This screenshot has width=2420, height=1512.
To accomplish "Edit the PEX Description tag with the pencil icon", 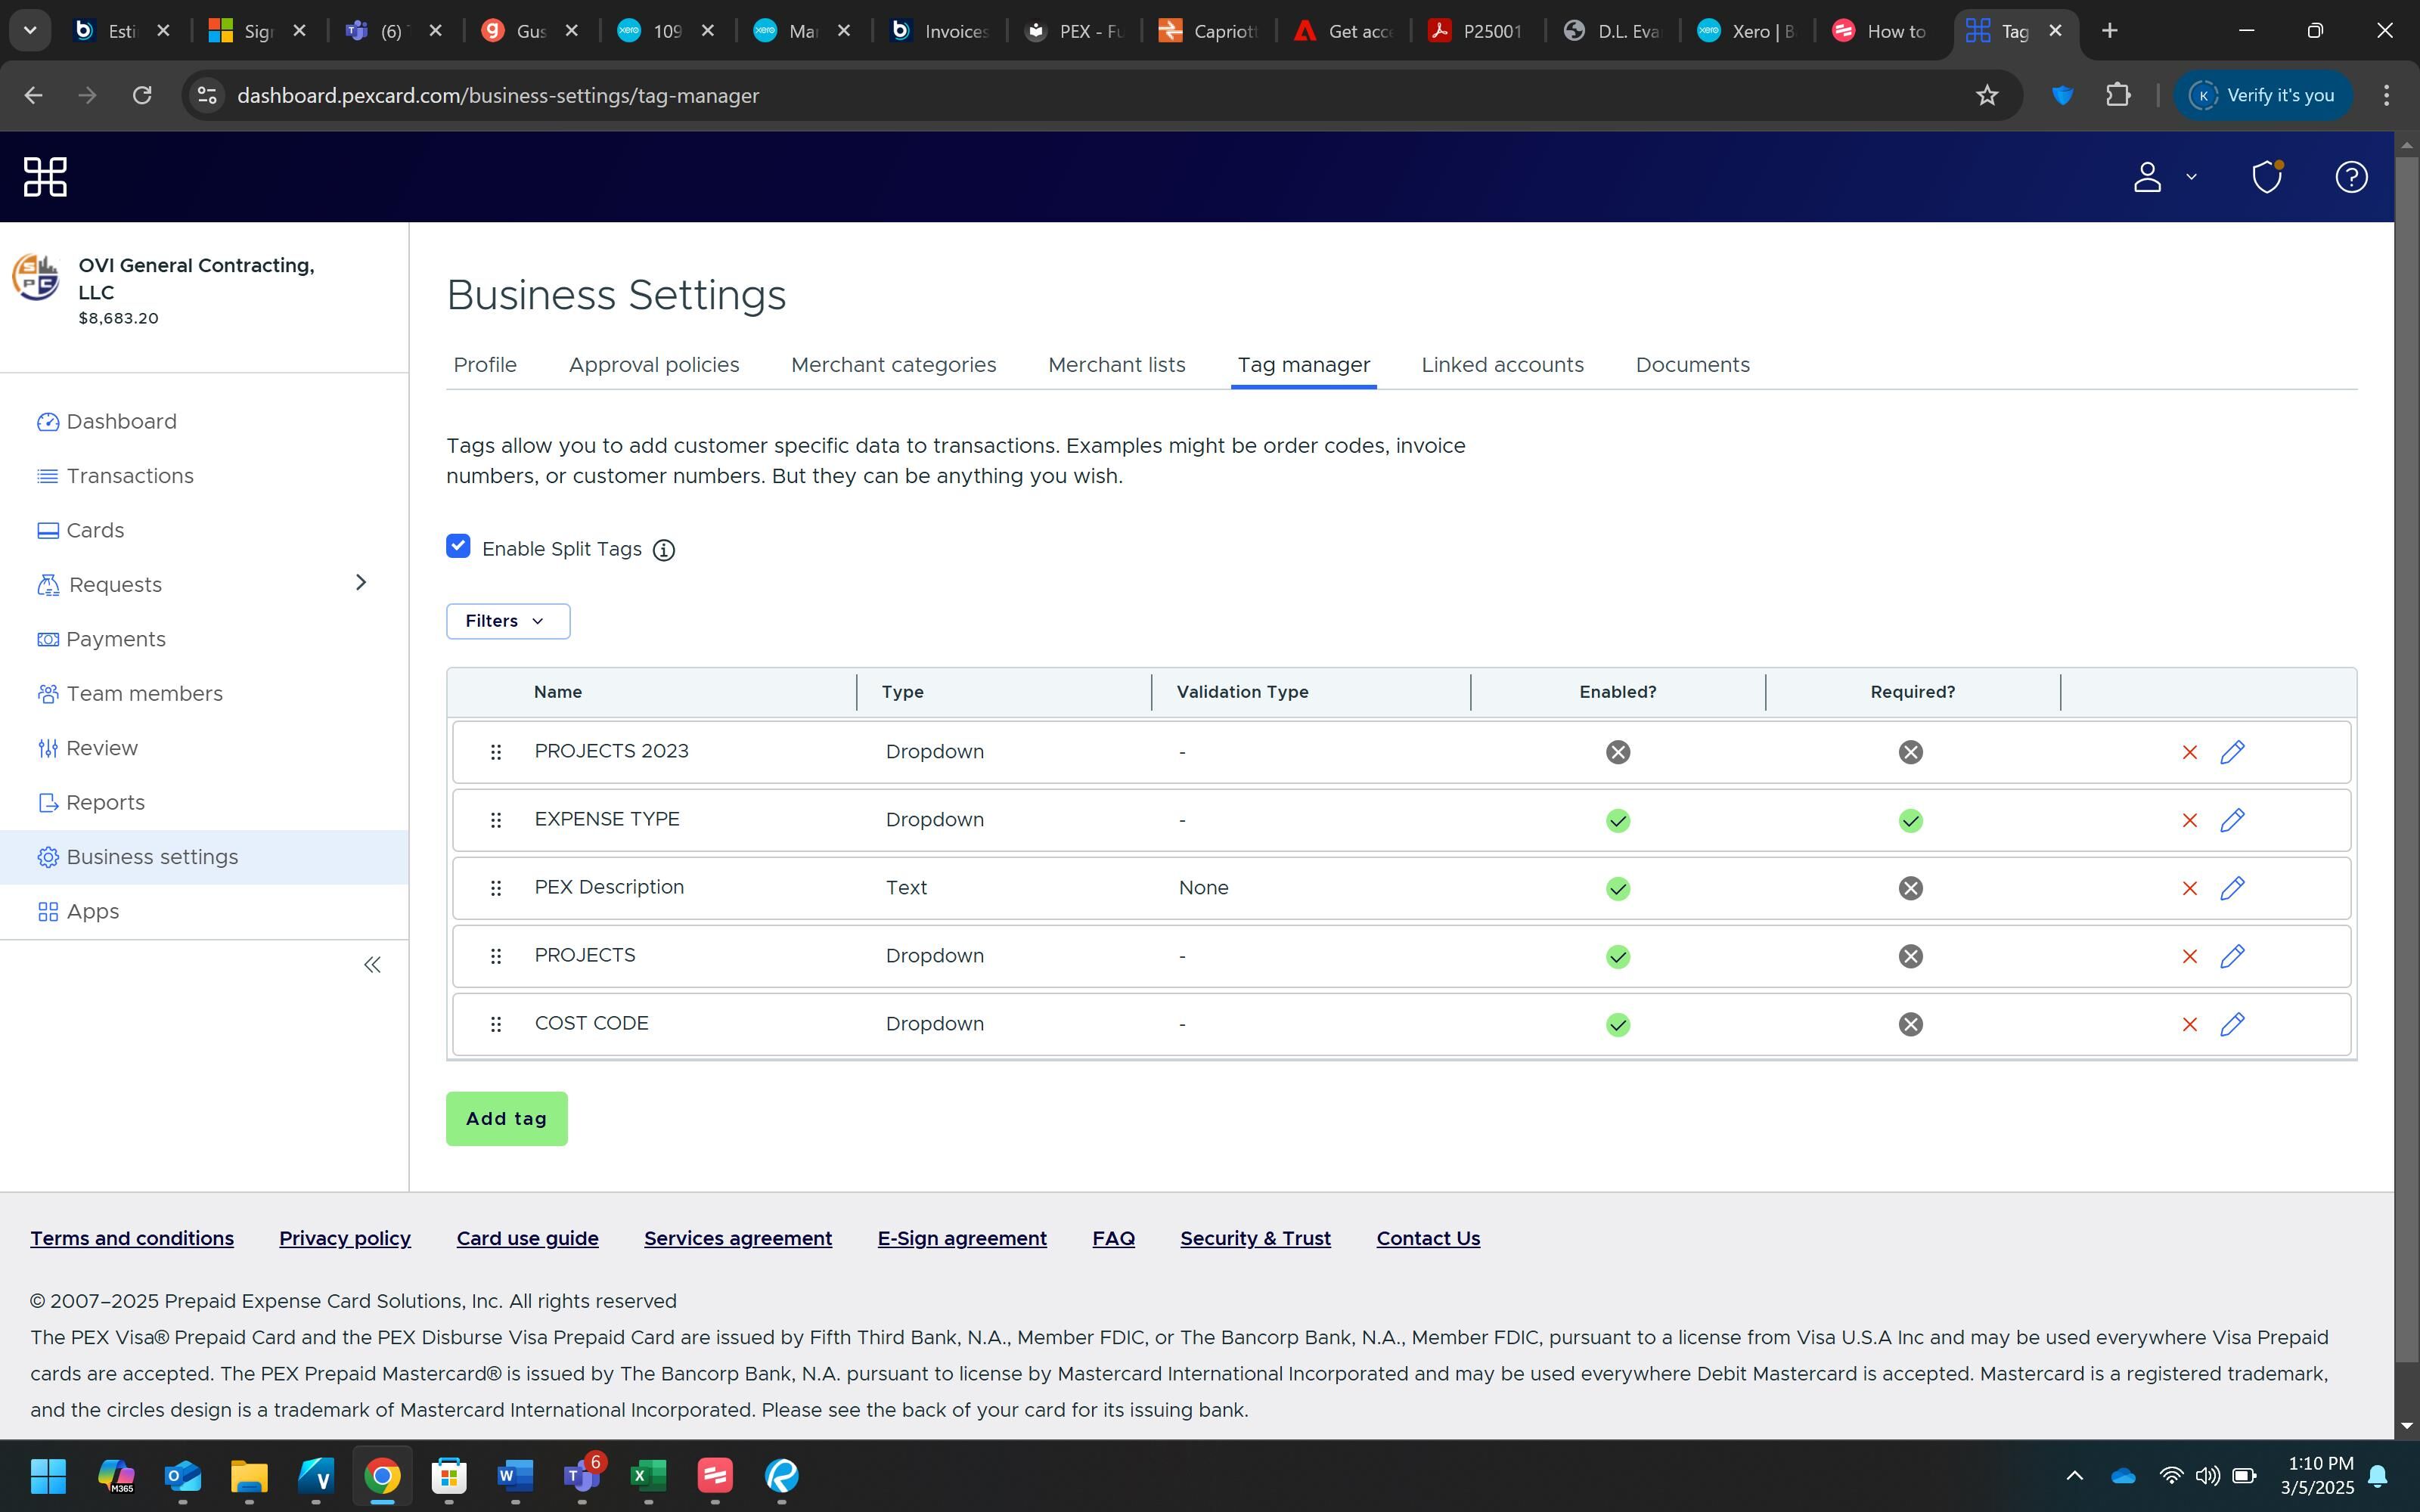I will coord(2232,888).
